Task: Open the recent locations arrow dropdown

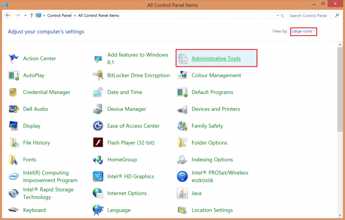Action: (26, 15)
